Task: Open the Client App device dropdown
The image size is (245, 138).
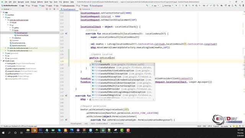Action: 168,5
